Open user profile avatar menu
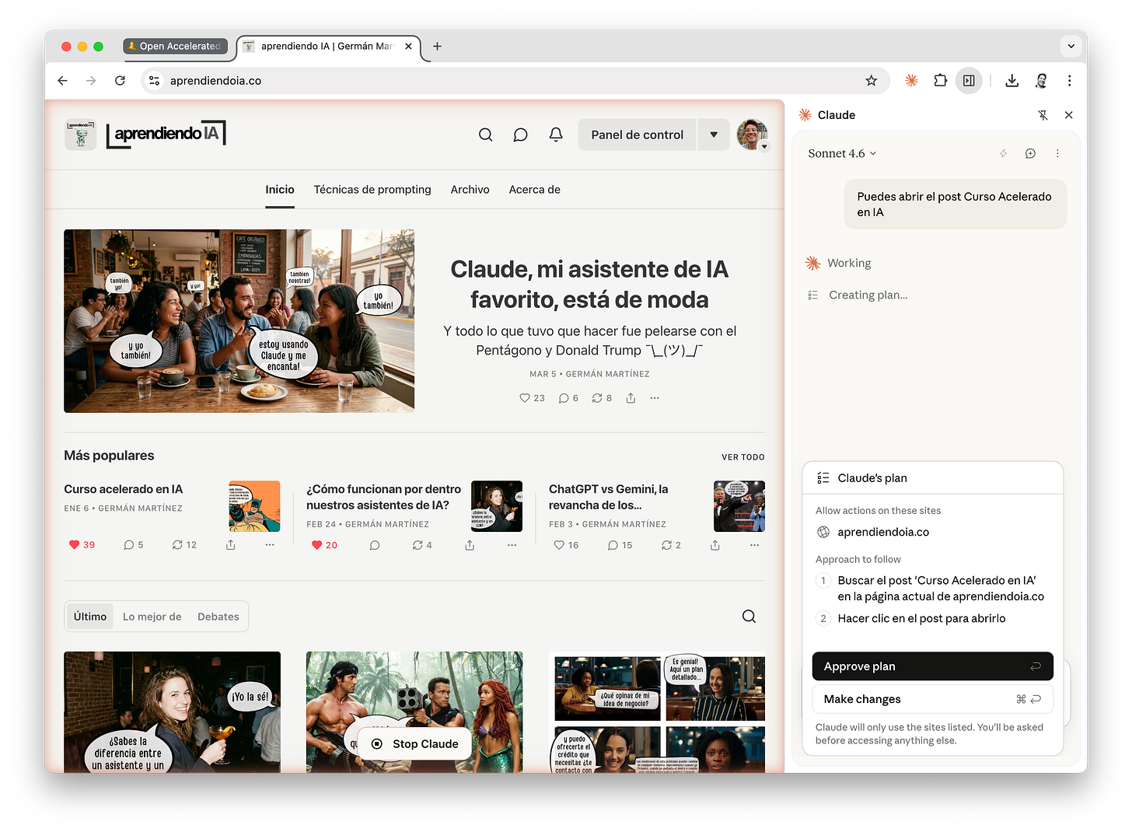The image size is (1132, 832). (x=752, y=135)
